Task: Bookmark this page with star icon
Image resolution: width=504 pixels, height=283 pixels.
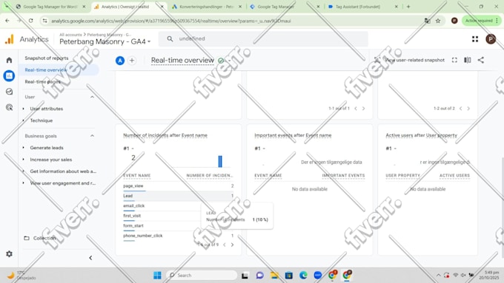Action: tap(438, 21)
